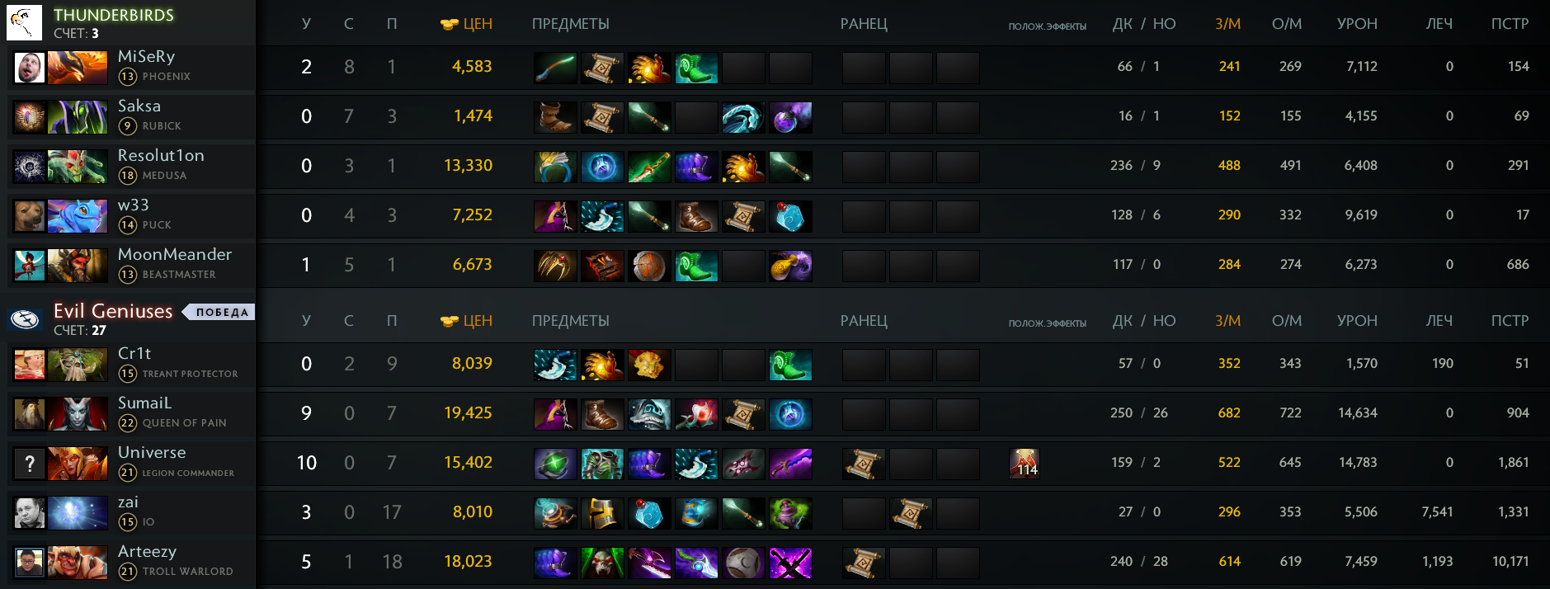Click the Evil Geniuses team logo
This screenshot has height=589, width=1550.
coord(25,319)
